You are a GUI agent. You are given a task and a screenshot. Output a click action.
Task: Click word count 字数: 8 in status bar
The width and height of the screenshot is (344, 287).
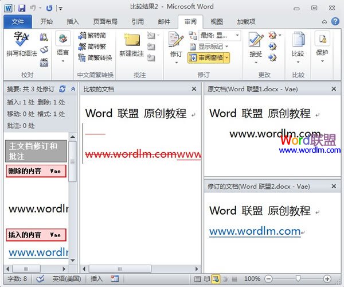[x=17, y=279]
